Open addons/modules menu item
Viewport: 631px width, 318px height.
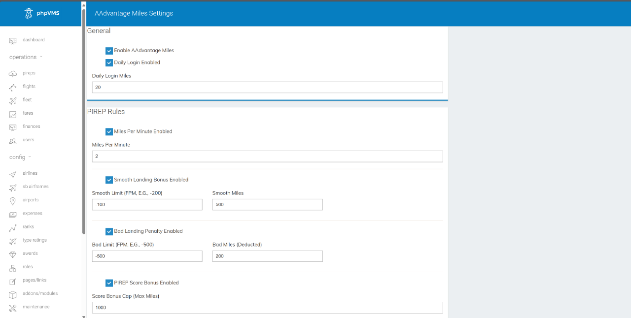coord(40,293)
